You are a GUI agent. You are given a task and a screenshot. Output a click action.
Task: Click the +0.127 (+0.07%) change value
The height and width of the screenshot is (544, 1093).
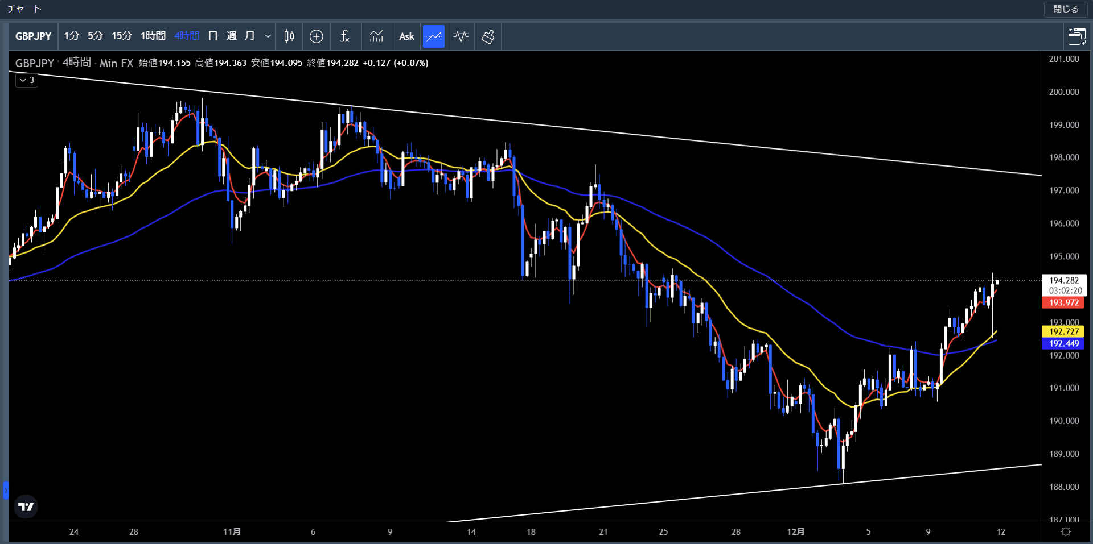[x=396, y=63]
